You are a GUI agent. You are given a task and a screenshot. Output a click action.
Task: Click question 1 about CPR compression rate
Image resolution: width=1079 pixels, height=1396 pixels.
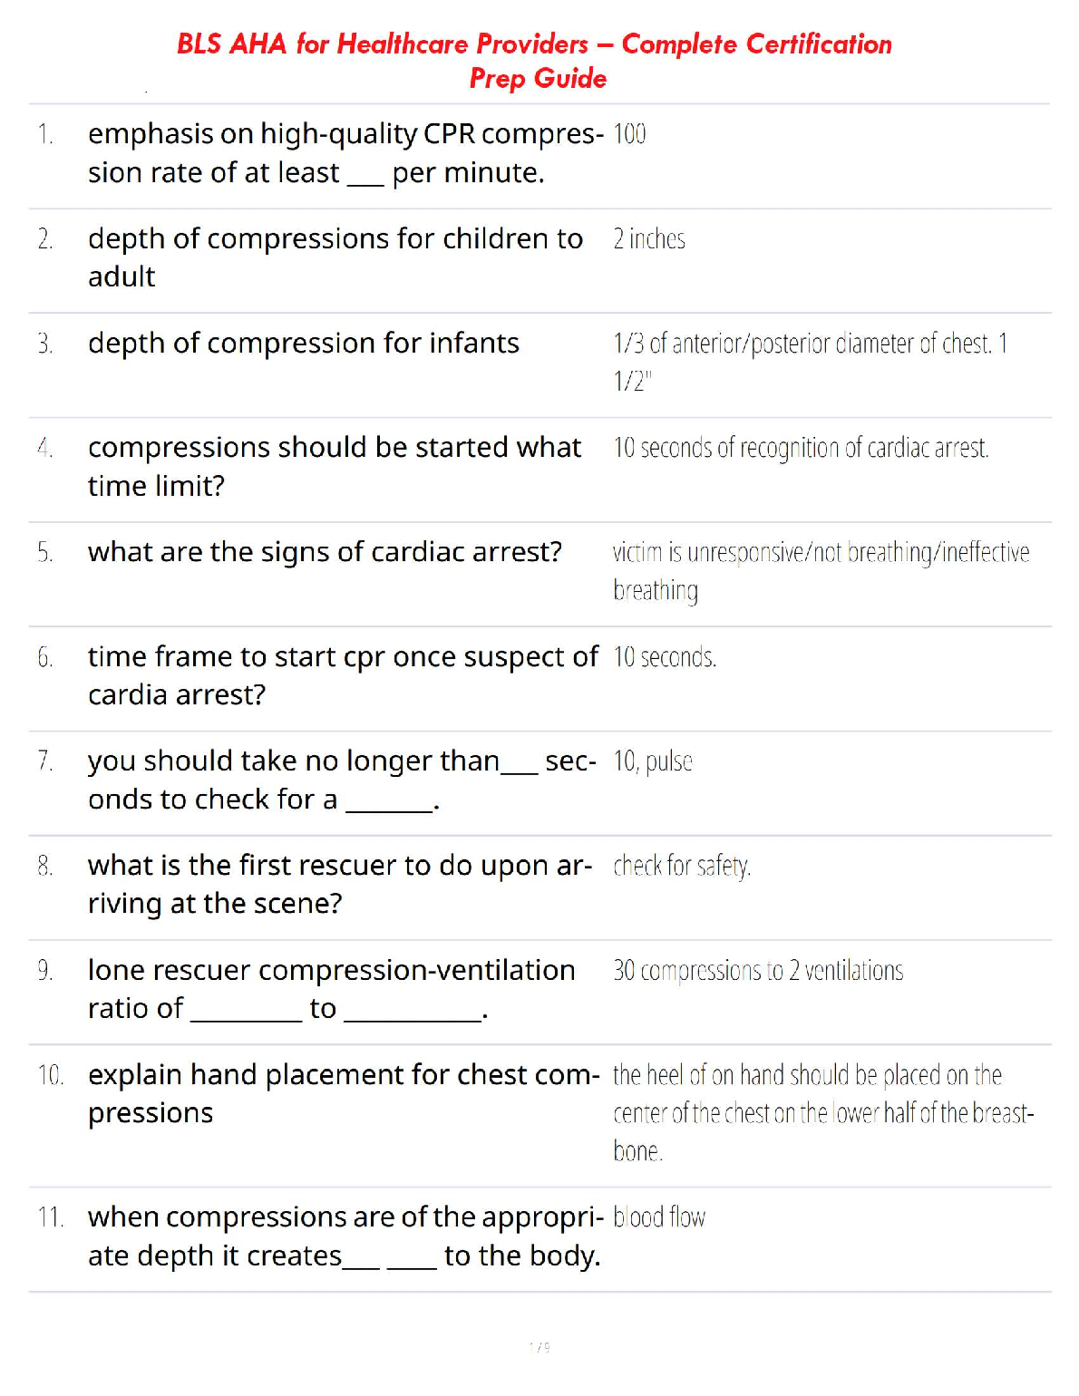pos(345,153)
